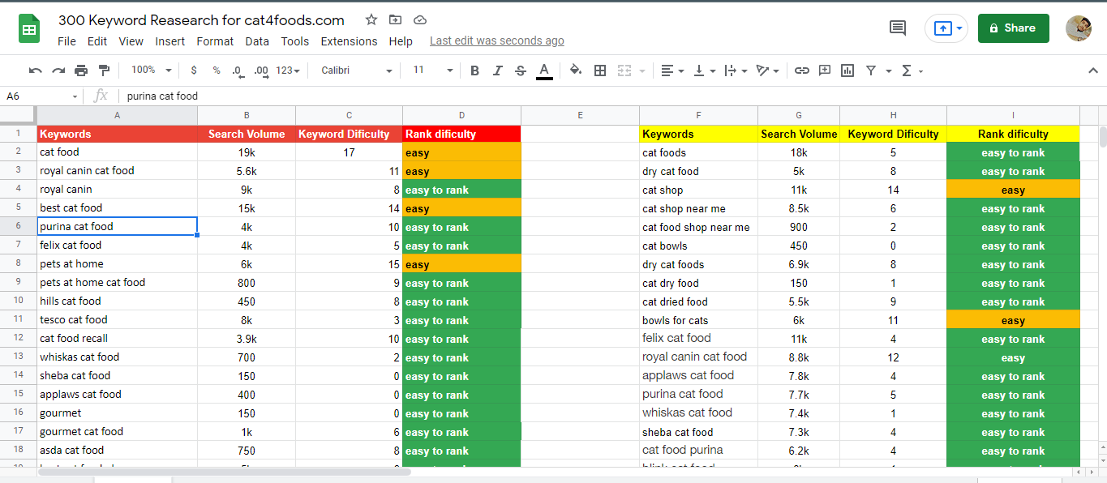Image resolution: width=1107 pixels, height=483 pixels.
Task: Select the Paint format roller tool
Action: tap(104, 71)
